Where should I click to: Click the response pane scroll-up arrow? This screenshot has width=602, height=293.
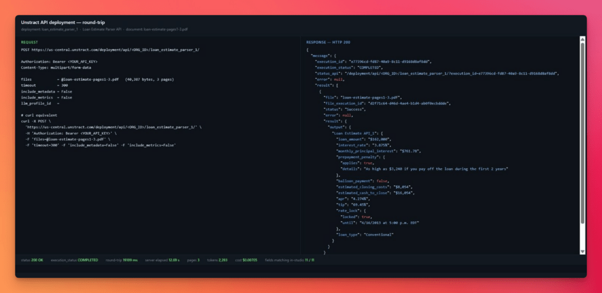[582, 39]
